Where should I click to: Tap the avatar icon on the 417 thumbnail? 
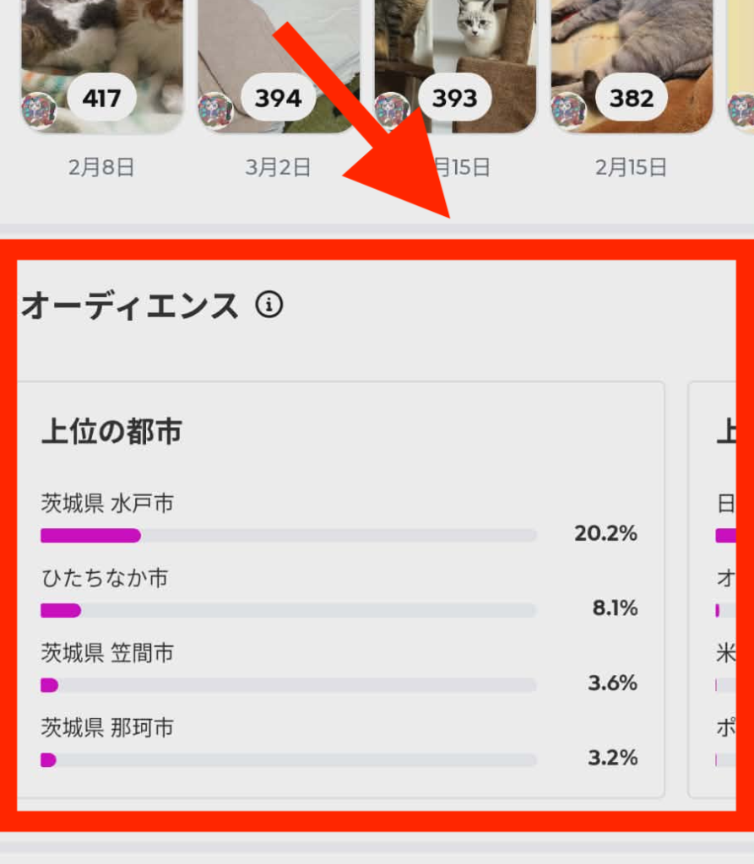coord(39,111)
